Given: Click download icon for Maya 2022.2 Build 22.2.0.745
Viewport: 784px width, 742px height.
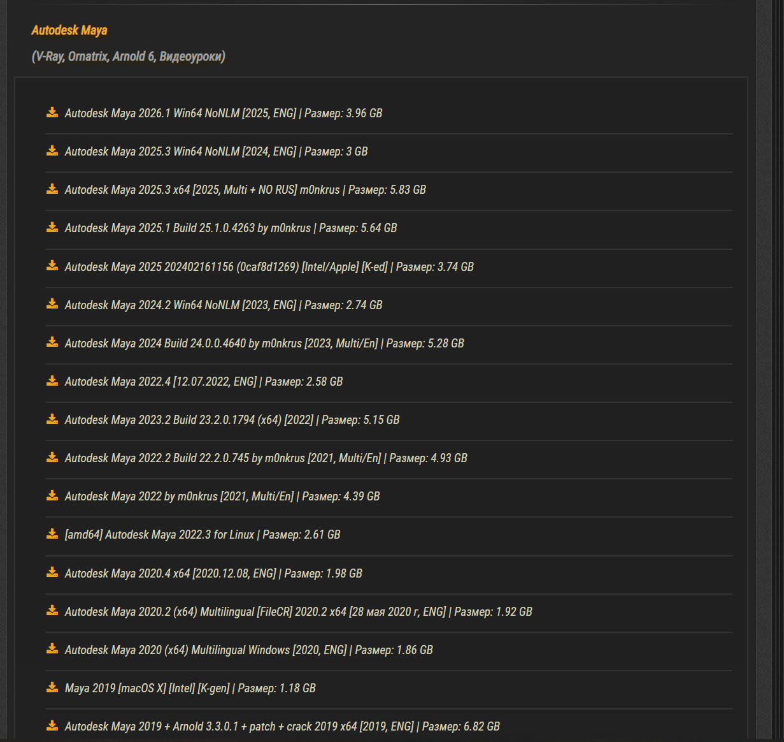Looking at the screenshot, I should point(52,457).
